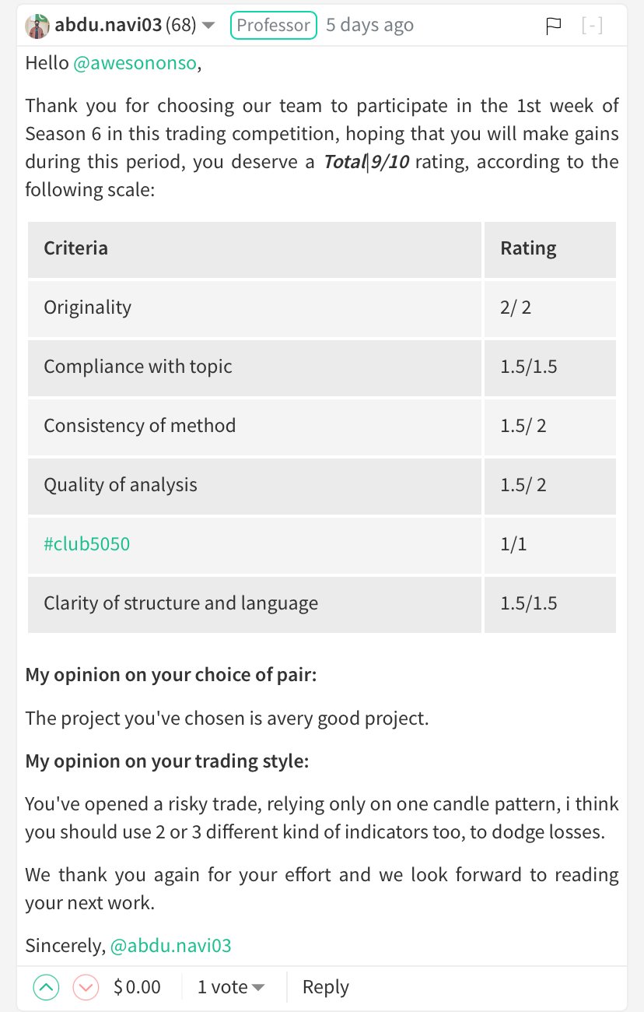
Task: Collapse the comment with the [-] toggle
Action: (592, 26)
